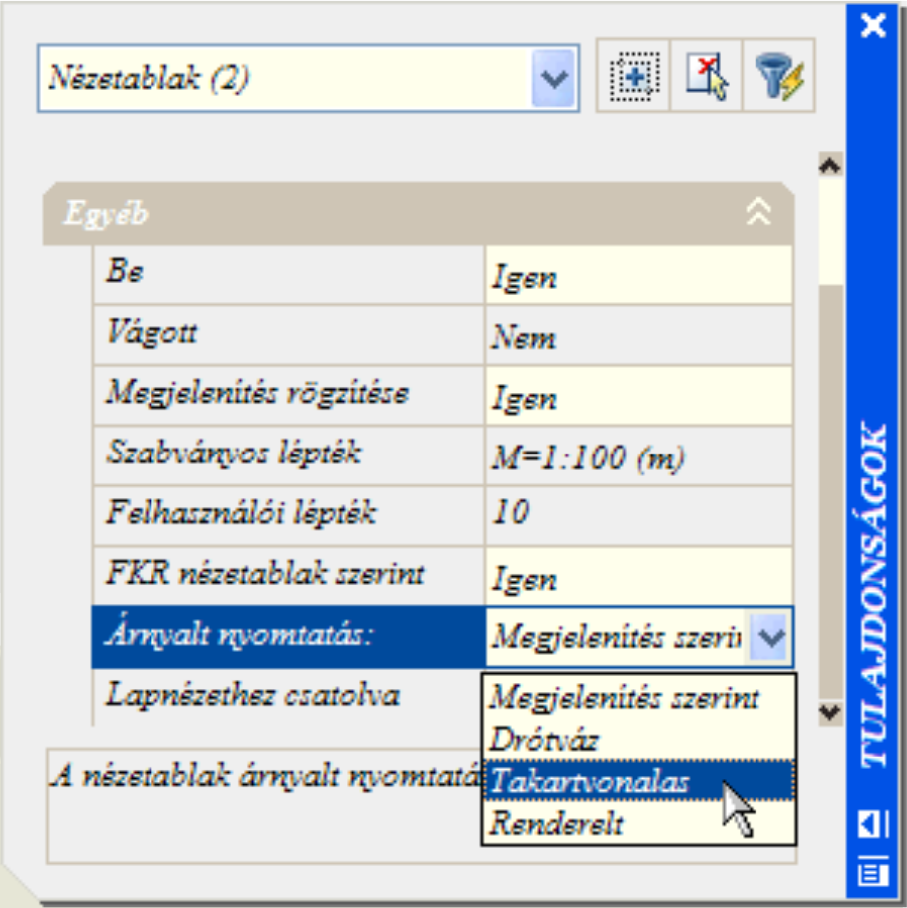Select the Lapnézethez csatolva label
The height and width of the screenshot is (908, 907).
[288, 697]
